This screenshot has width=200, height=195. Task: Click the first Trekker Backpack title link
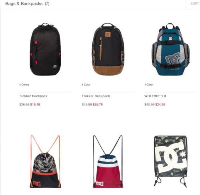(33, 96)
